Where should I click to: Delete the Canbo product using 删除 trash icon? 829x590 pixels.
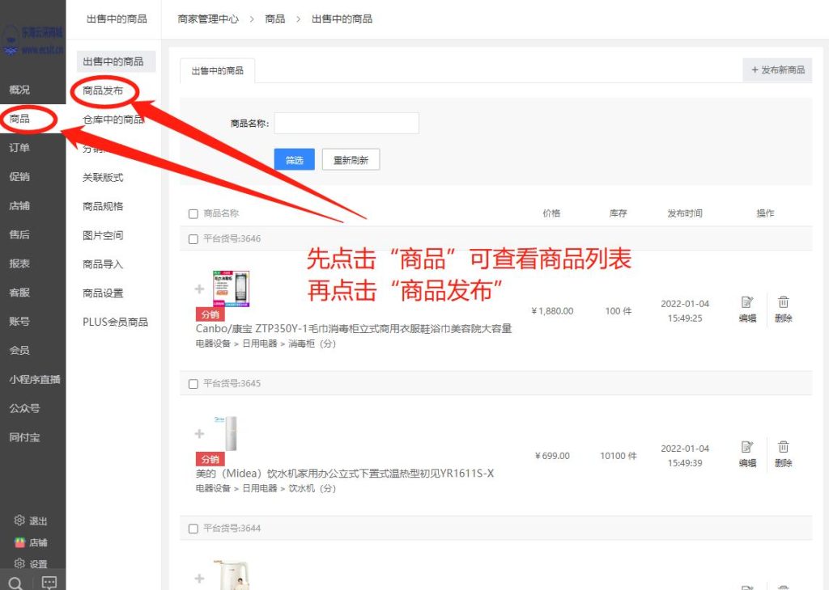point(782,303)
